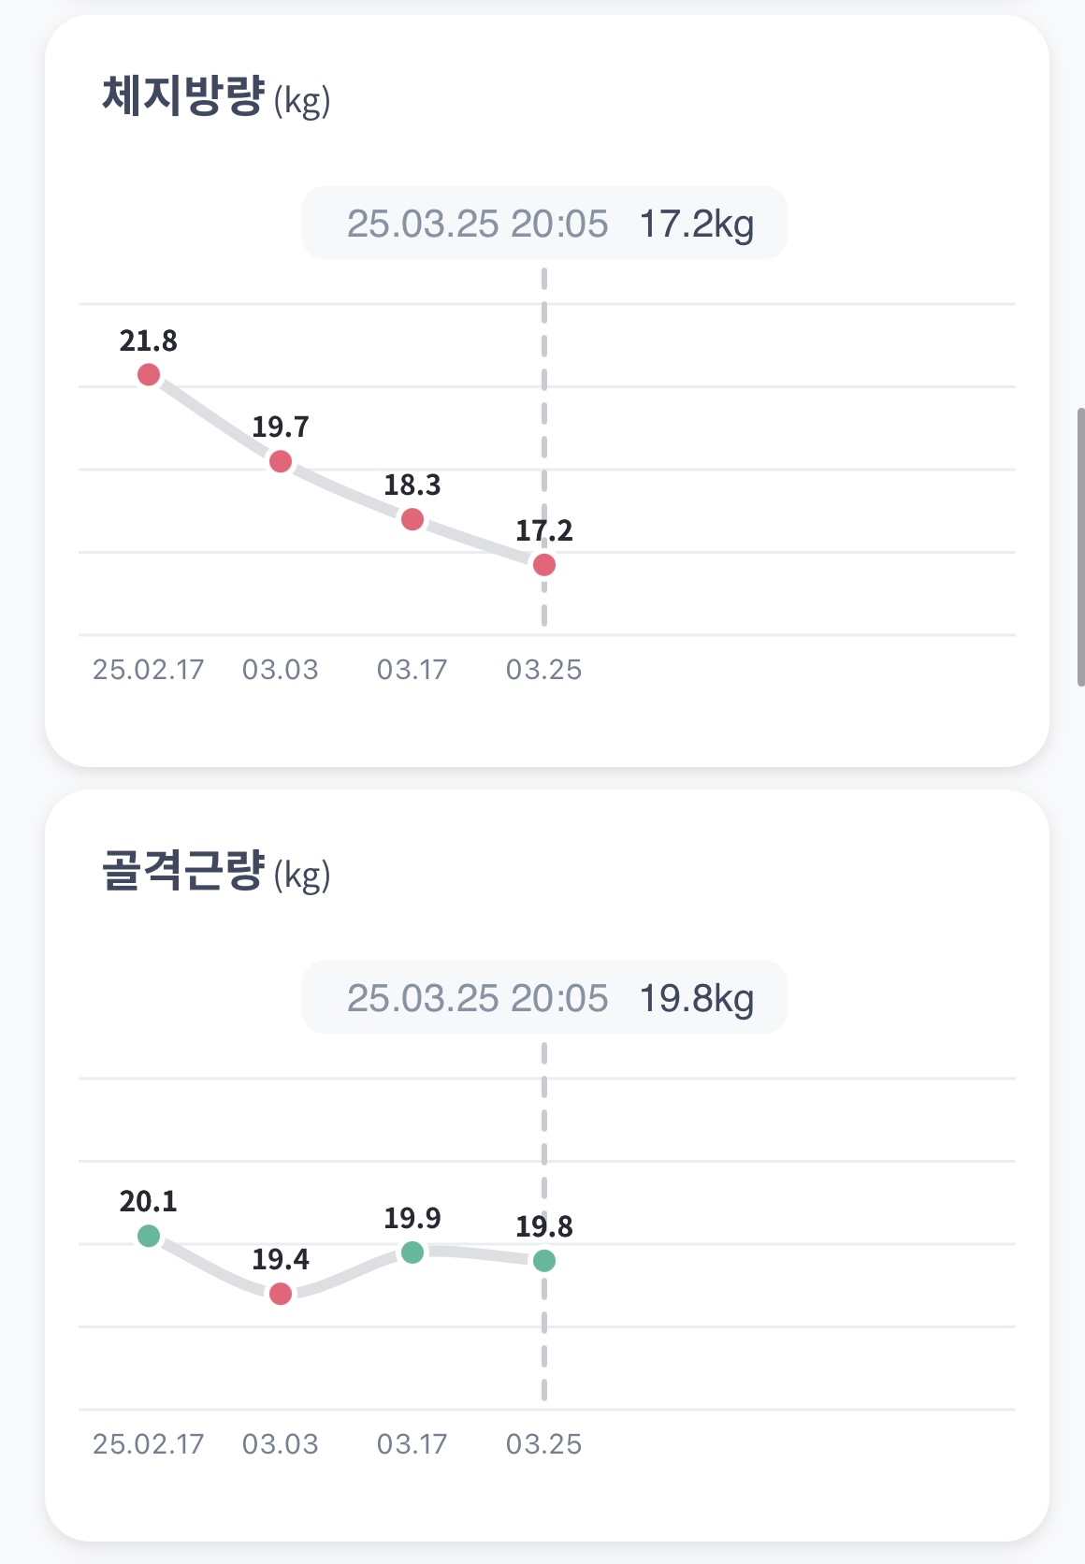1085x1564 pixels.
Task: Select the 21.8 body fat data point
Action: point(149,375)
